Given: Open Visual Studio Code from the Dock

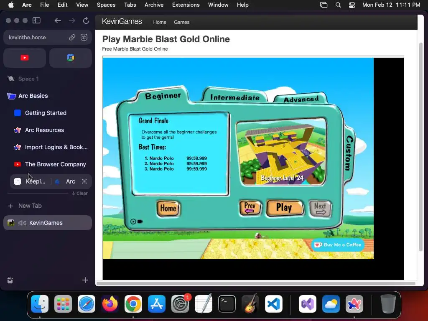Looking at the screenshot, I should [x=274, y=304].
